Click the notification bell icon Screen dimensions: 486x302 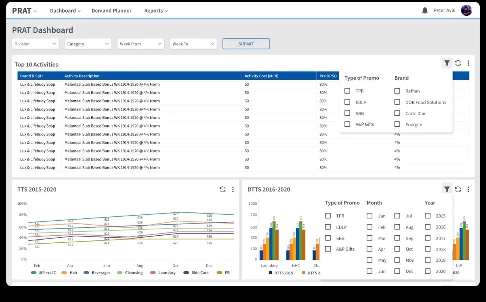[425, 11]
